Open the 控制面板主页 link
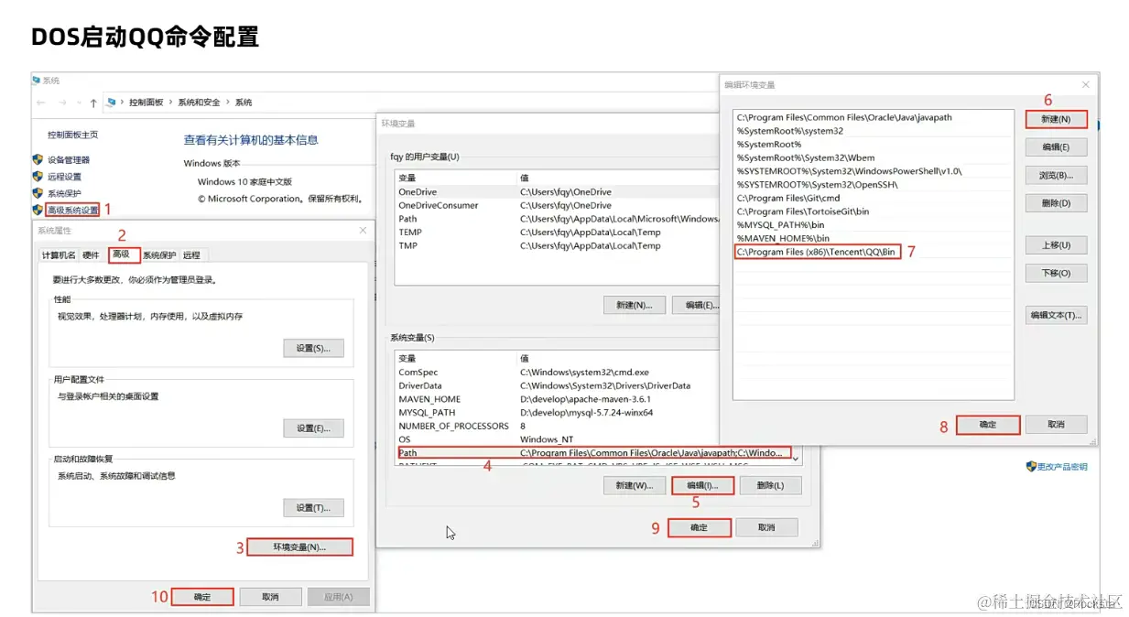Image resolution: width=1129 pixels, height=617 pixels. point(72,135)
